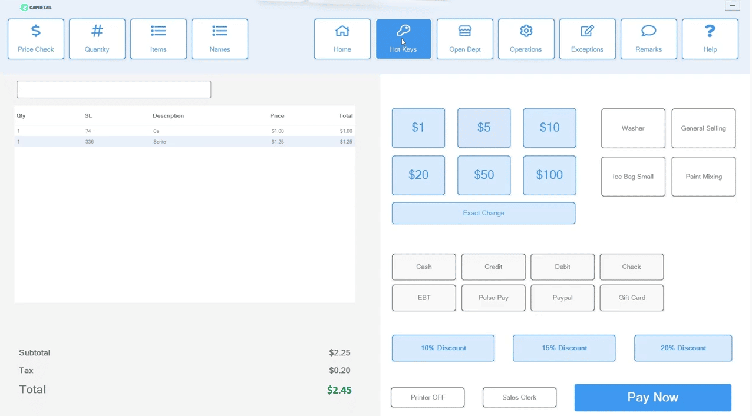
Task: Apply the 20% Discount
Action: (683, 348)
